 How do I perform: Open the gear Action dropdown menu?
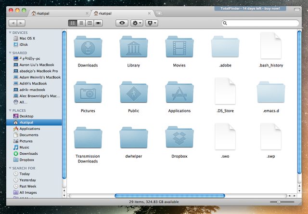(137, 23)
